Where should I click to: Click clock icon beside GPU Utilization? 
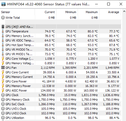click(3, 118)
